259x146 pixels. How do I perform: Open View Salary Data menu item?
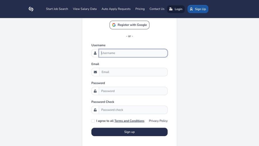85,9
